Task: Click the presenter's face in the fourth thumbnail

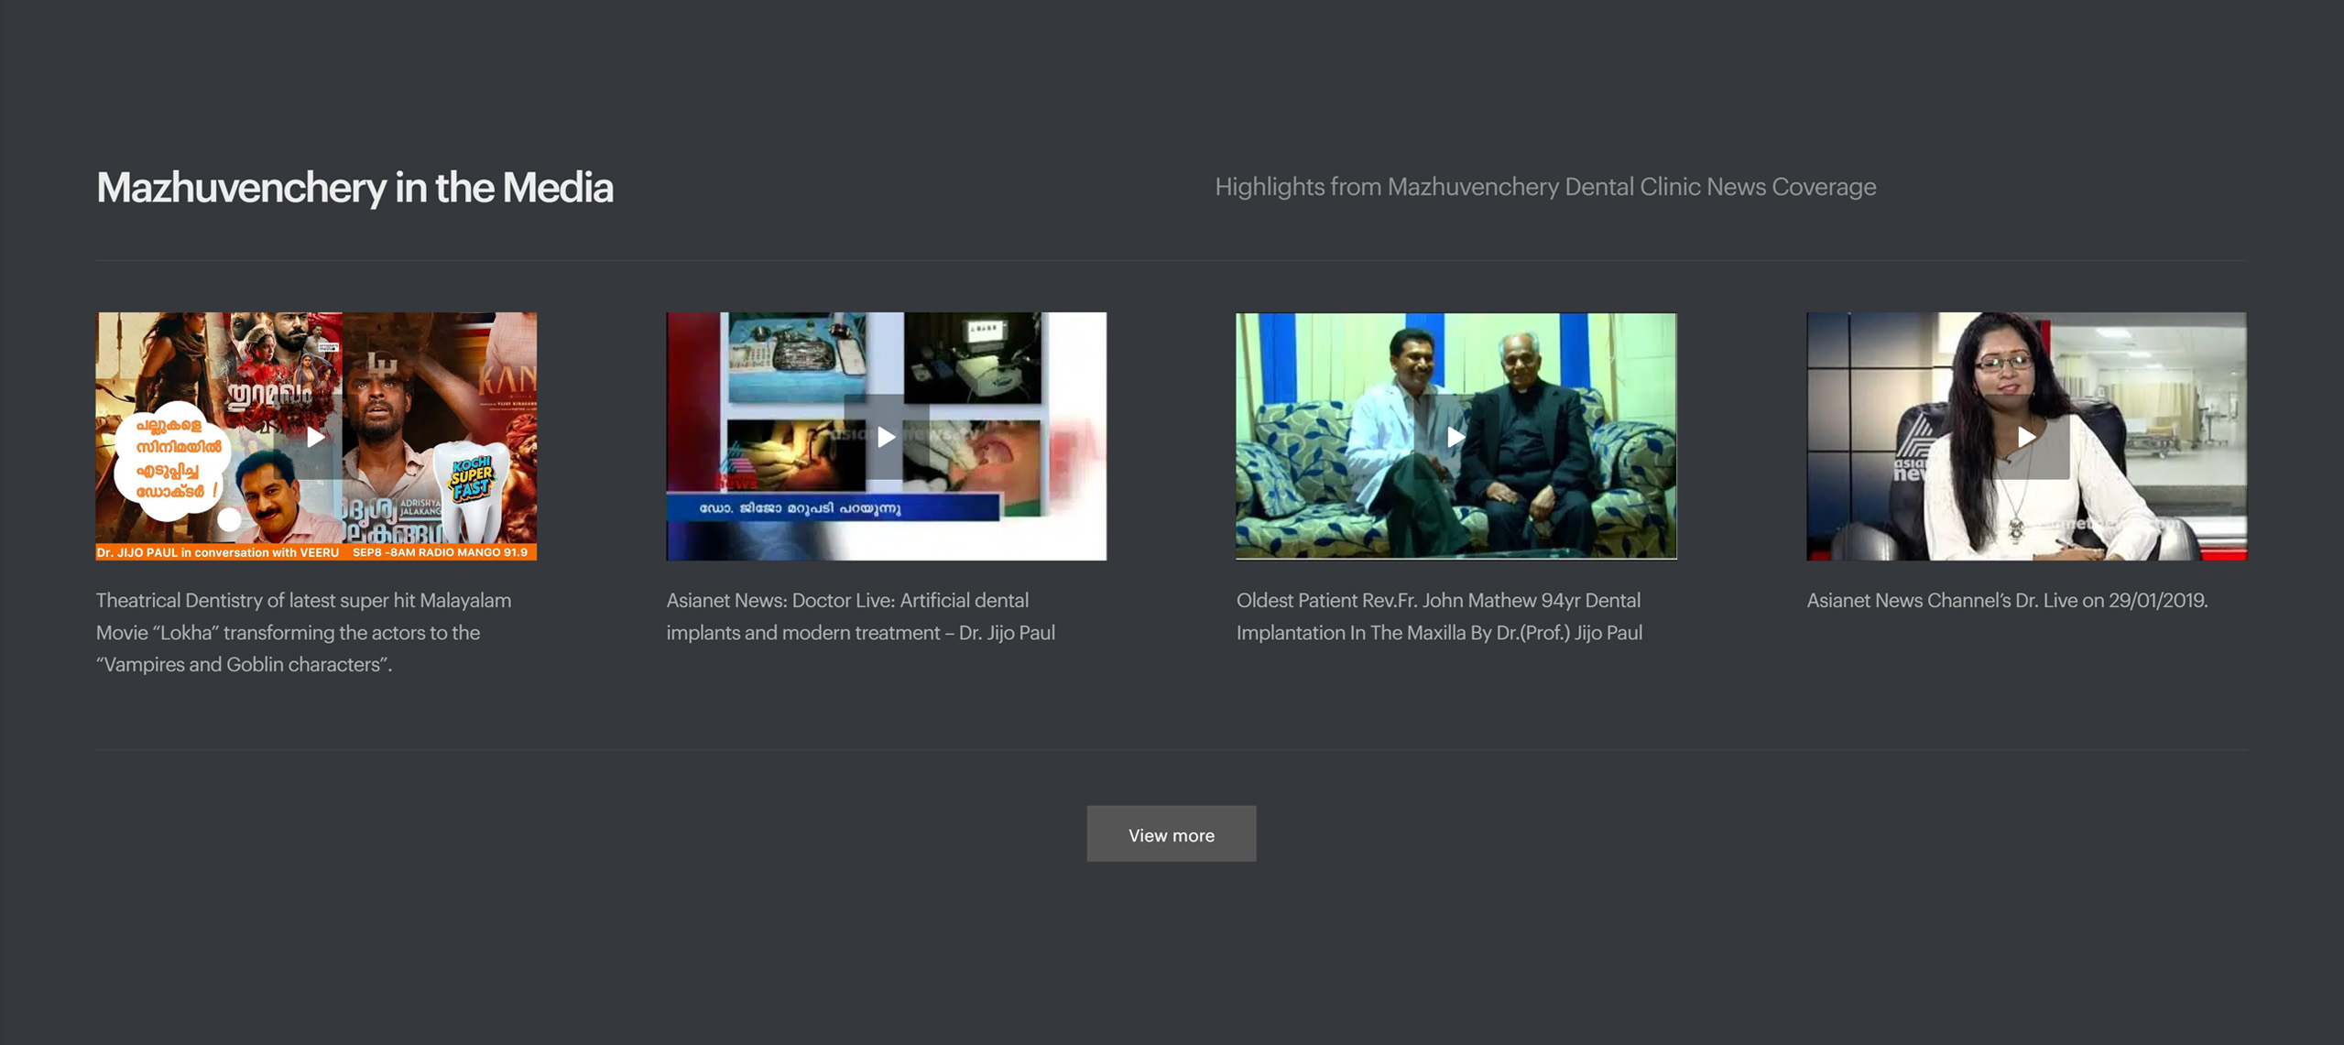Action: (2006, 368)
